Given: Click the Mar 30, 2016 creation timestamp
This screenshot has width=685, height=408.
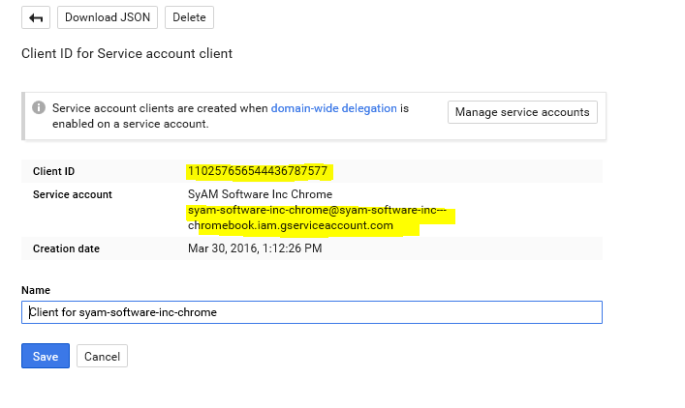Looking at the screenshot, I should point(254,248).
